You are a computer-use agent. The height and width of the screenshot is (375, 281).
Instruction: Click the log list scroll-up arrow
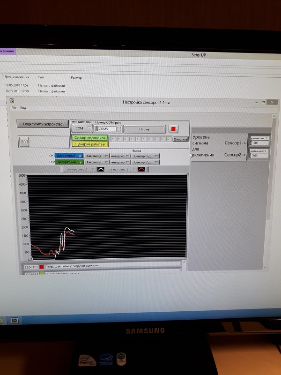point(184,262)
